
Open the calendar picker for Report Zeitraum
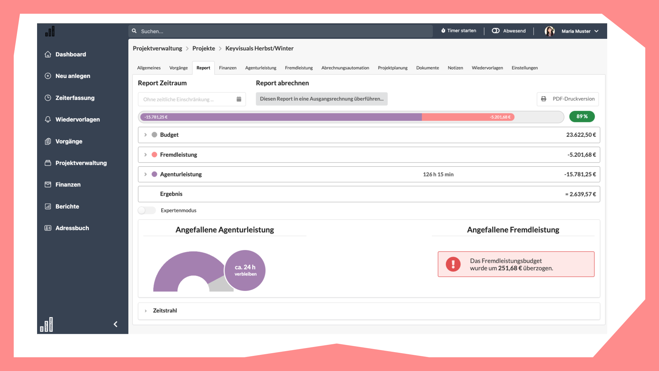pos(239,99)
